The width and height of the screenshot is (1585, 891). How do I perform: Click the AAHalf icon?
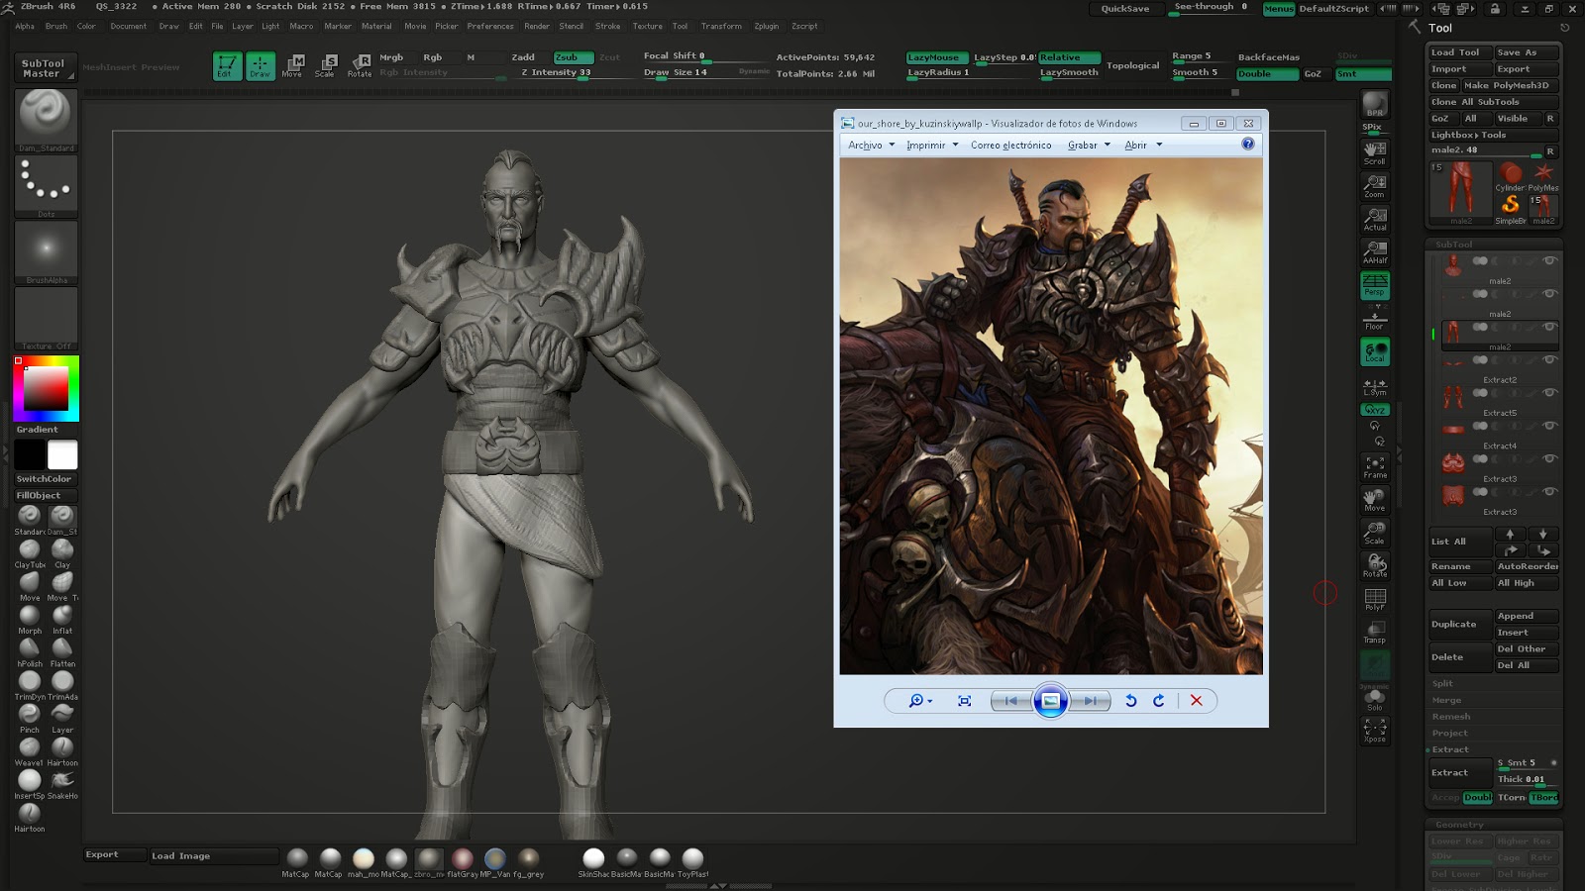point(1375,251)
